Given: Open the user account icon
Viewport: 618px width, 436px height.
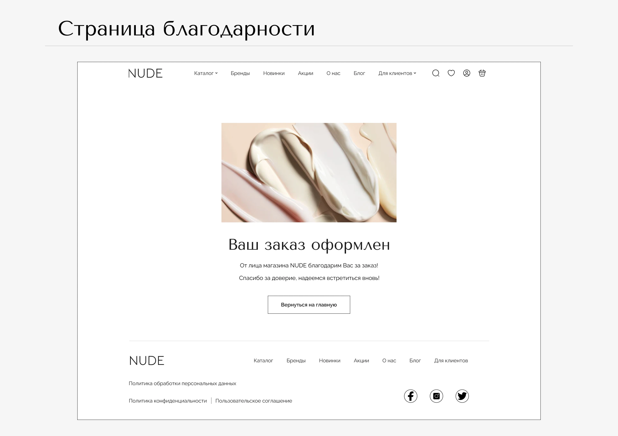Looking at the screenshot, I should tap(466, 73).
